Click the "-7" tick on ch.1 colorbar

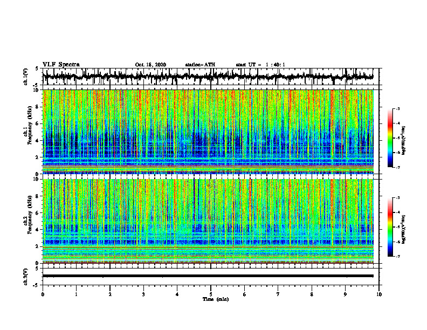tap(397, 167)
